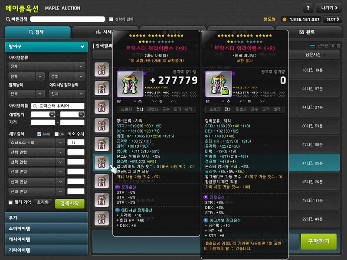Sort by the 남은시간 column header
The image size is (347, 260).
point(314,55)
